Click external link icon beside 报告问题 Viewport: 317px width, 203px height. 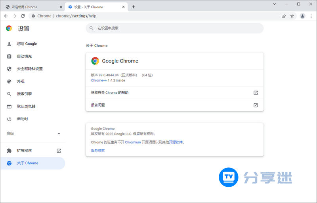point(256,105)
